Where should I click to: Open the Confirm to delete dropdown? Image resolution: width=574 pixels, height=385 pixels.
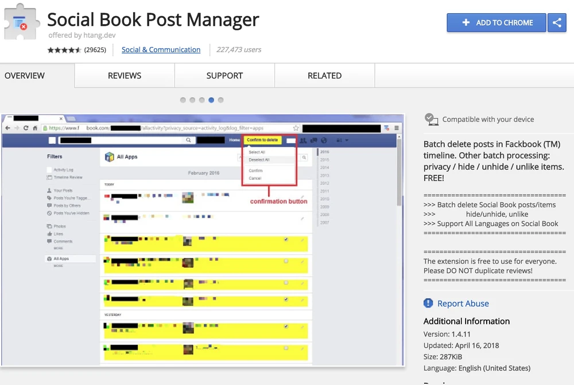coord(262,140)
